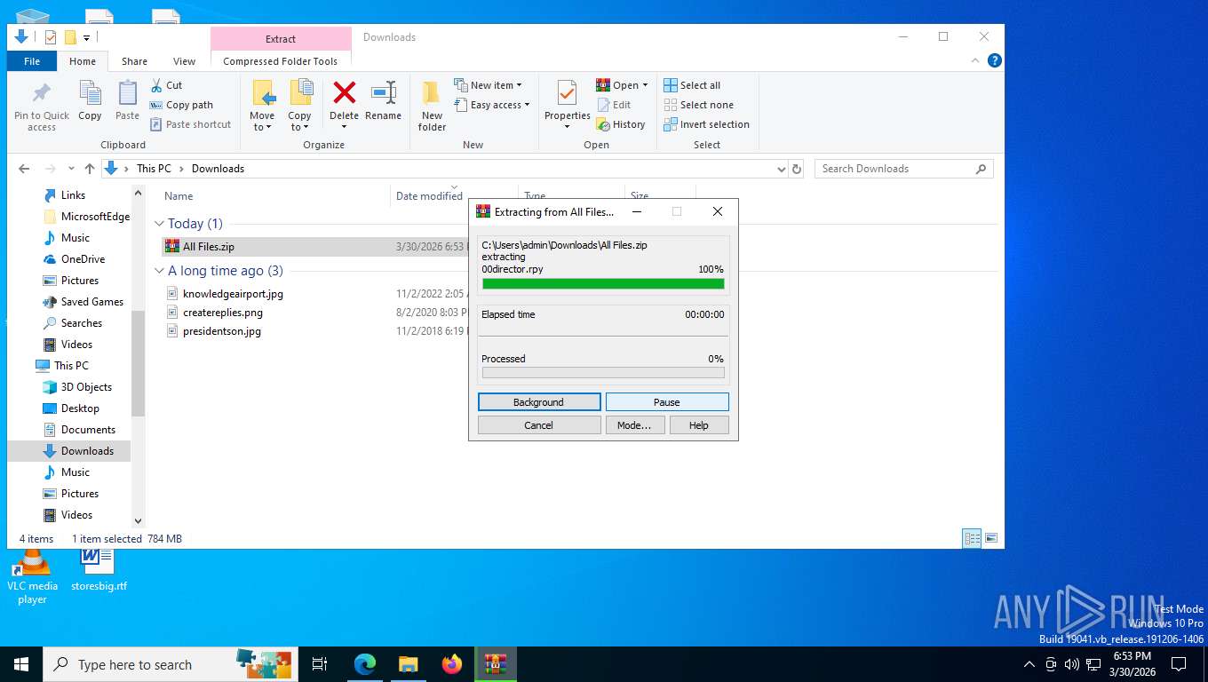Click the Edit command in ribbon

click(614, 105)
